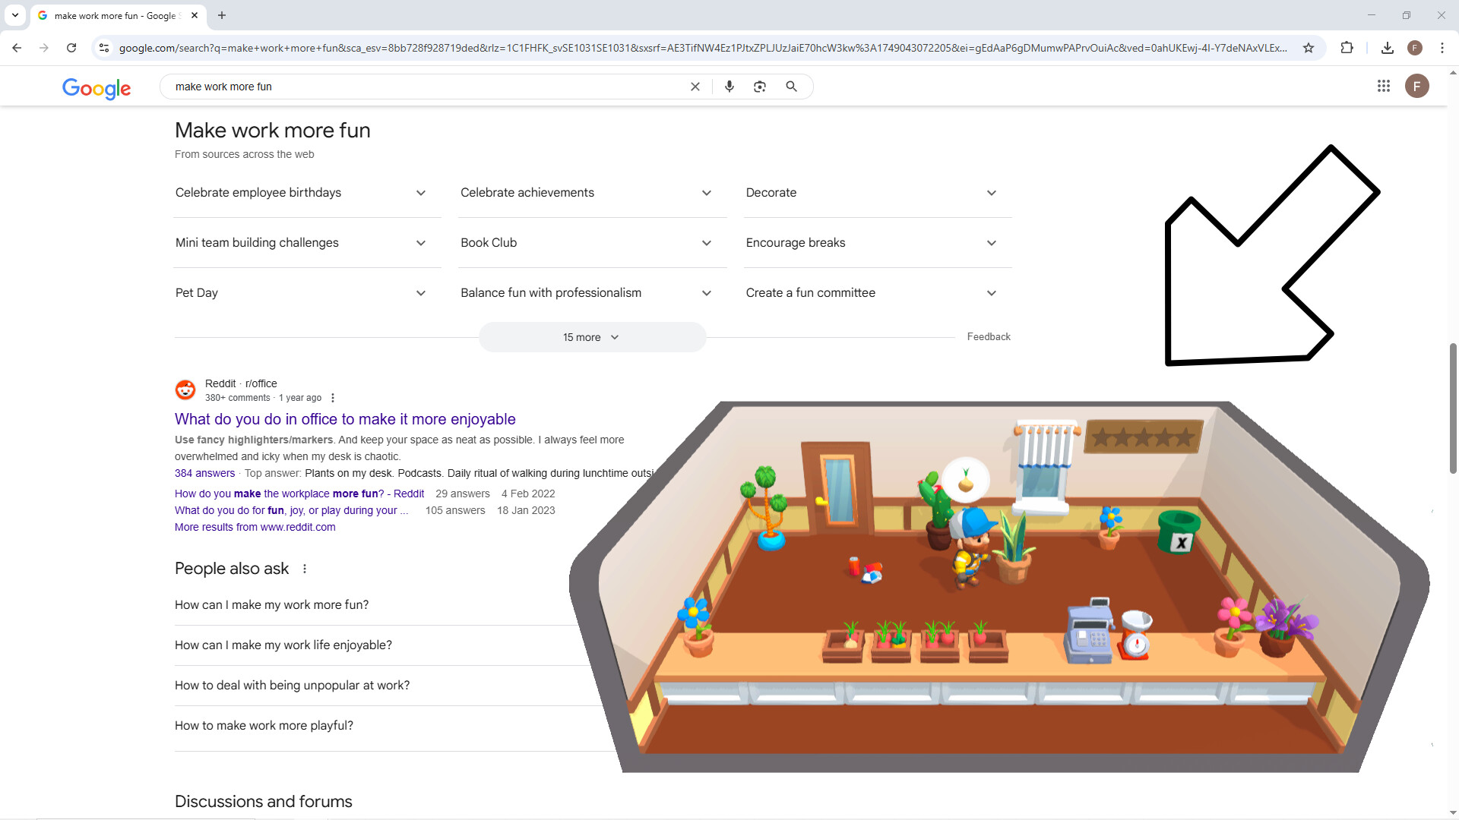Open Google Lens image search

click(x=759, y=86)
